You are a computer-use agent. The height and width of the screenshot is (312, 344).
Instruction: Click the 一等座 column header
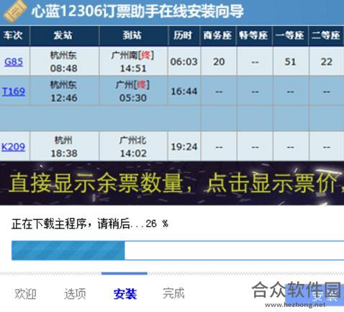290,35
